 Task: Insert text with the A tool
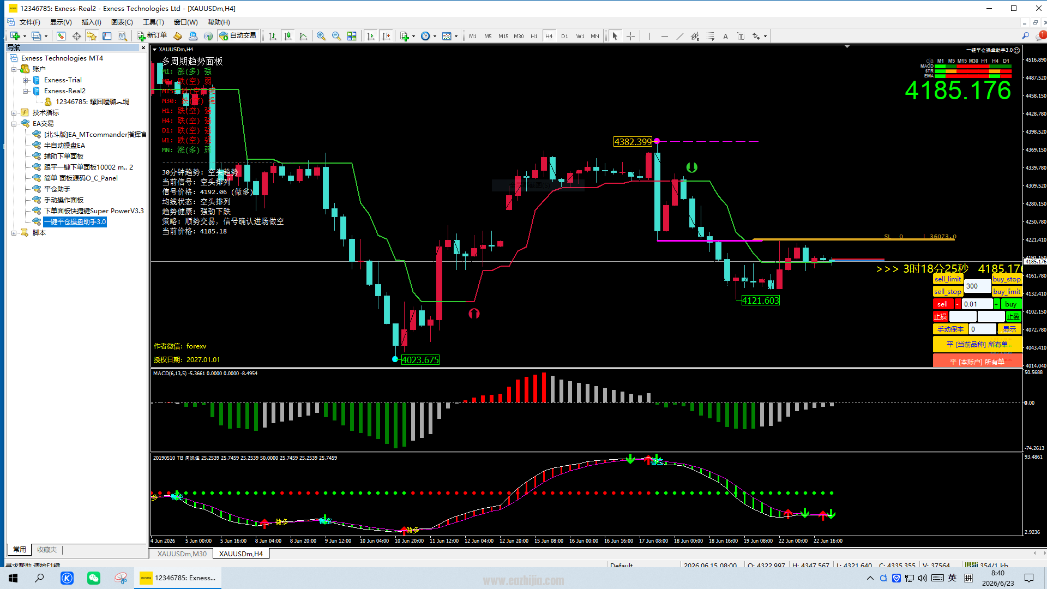pyautogui.click(x=725, y=36)
